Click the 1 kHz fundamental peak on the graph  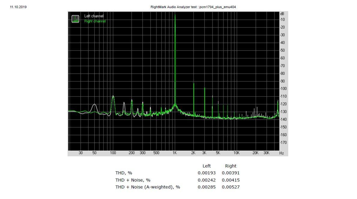coord(175,59)
